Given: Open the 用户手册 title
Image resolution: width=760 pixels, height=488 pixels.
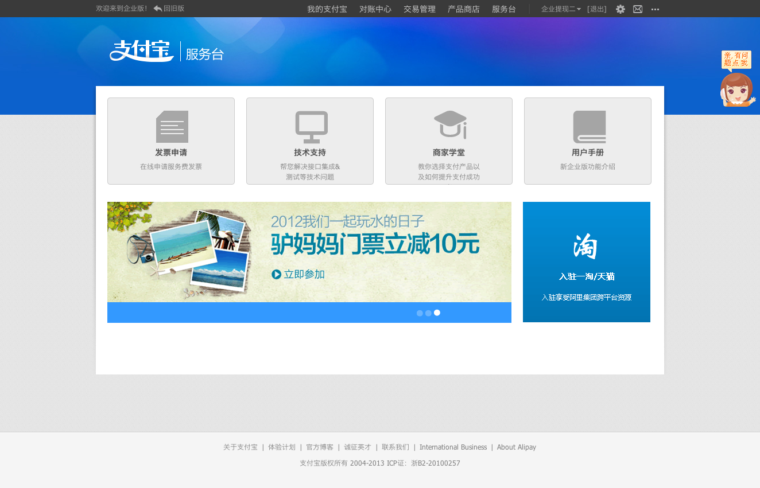Looking at the screenshot, I should point(588,153).
